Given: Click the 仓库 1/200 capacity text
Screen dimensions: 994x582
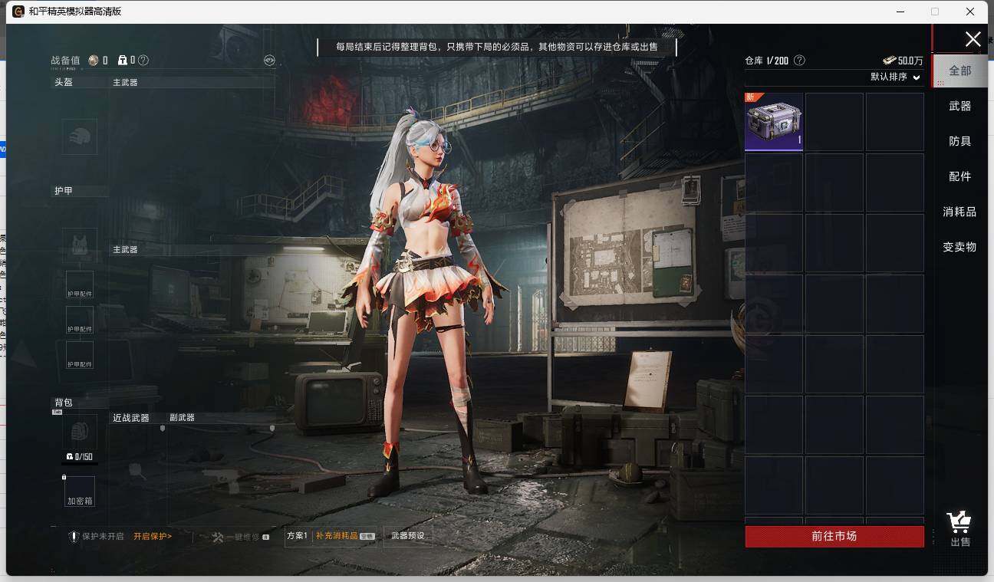Looking at the screenshot, I should [767, 60].
